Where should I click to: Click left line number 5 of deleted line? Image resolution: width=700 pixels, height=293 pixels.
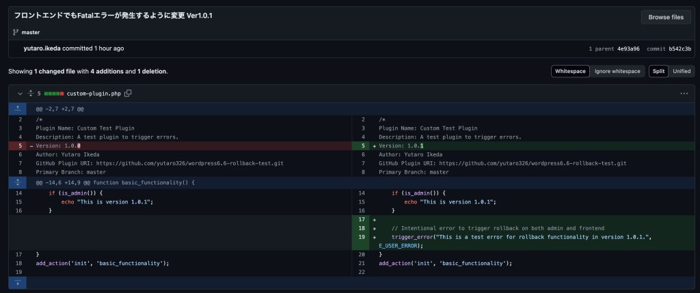(17, 146)
